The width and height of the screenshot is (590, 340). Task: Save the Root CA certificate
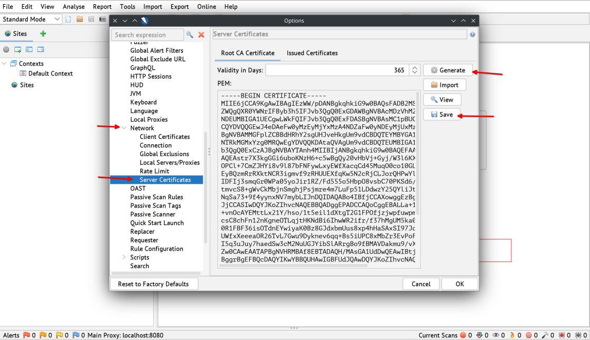coord(441,115)
